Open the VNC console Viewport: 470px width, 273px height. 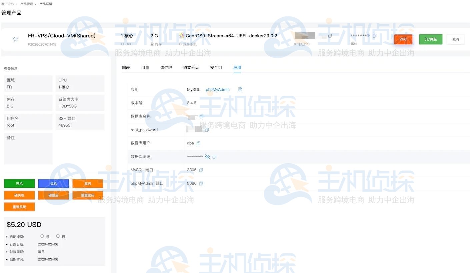point(403,39)
